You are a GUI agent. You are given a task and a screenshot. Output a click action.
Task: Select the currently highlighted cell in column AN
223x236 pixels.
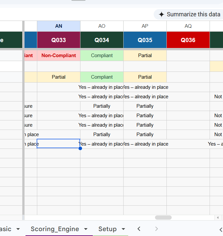(x=59, y=144)
